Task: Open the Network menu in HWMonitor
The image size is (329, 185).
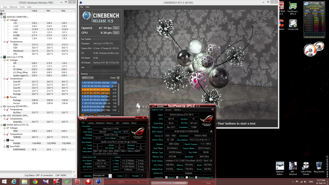Action: coord(13,7)
